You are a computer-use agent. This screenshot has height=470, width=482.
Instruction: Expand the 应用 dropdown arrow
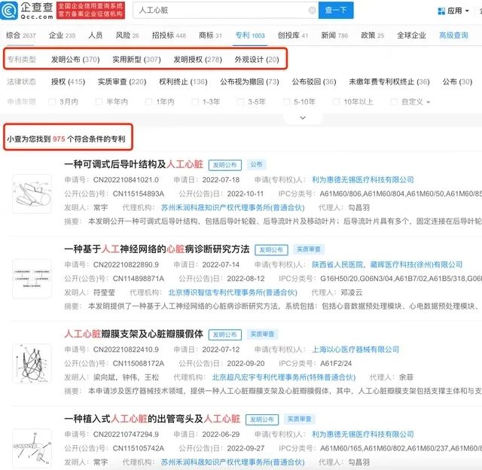467,11
